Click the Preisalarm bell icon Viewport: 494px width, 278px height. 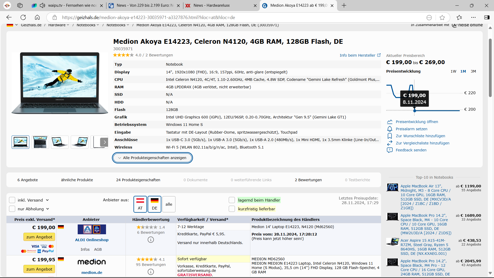click(x=390, y=129)
